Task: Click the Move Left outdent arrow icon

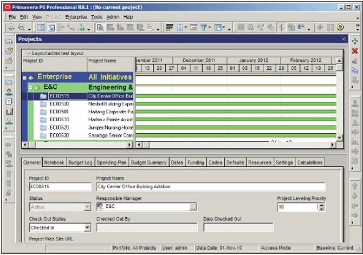Action: tap(355, 206)
